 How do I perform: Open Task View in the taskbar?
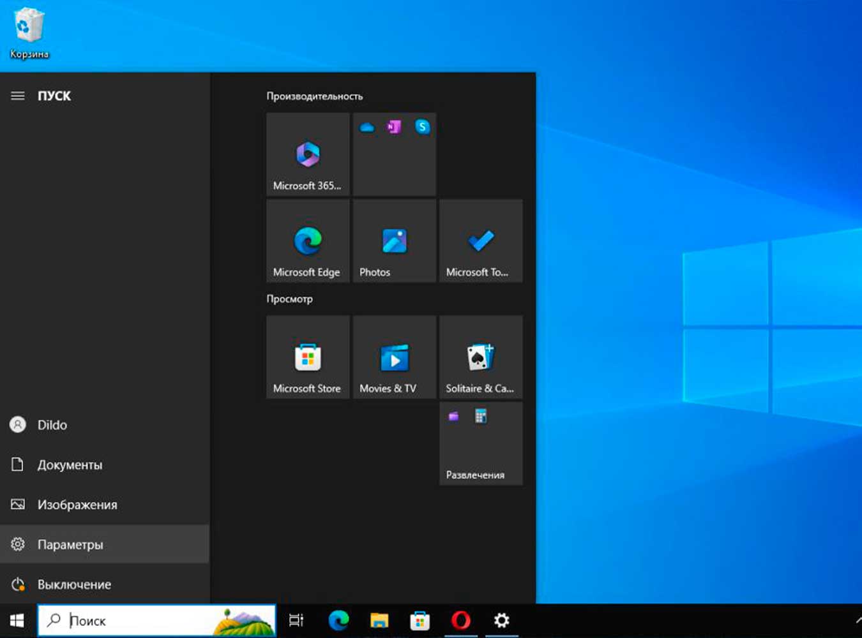296,620
